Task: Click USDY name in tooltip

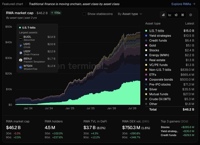Action: [27, 51]
